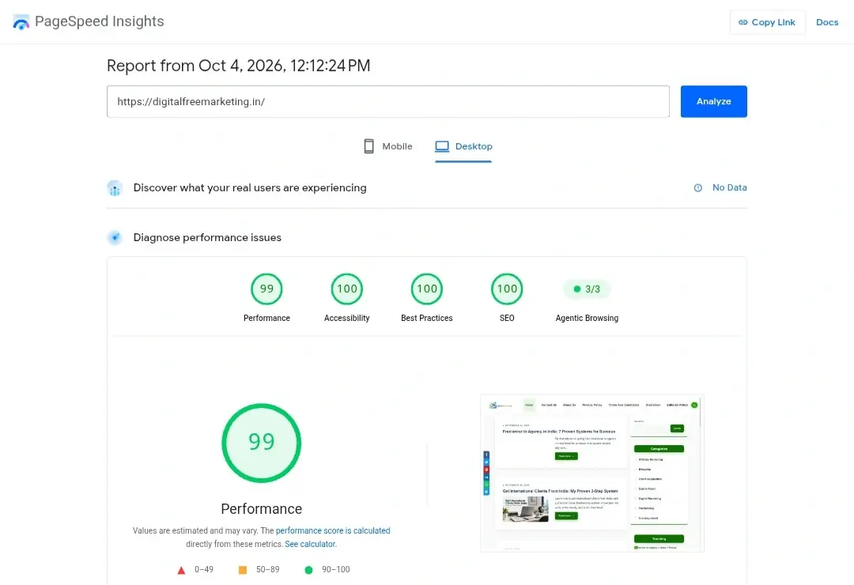Click the Performance label under the gauge

266,318
